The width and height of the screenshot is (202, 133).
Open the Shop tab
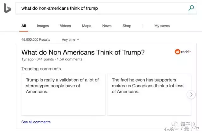tap(127, 26)
